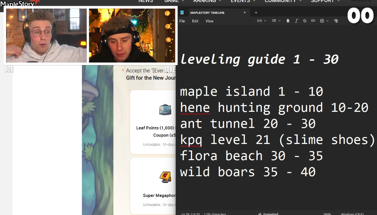Expand the H1 heading style dropdown
377x215 pixels.
point(261,21)
